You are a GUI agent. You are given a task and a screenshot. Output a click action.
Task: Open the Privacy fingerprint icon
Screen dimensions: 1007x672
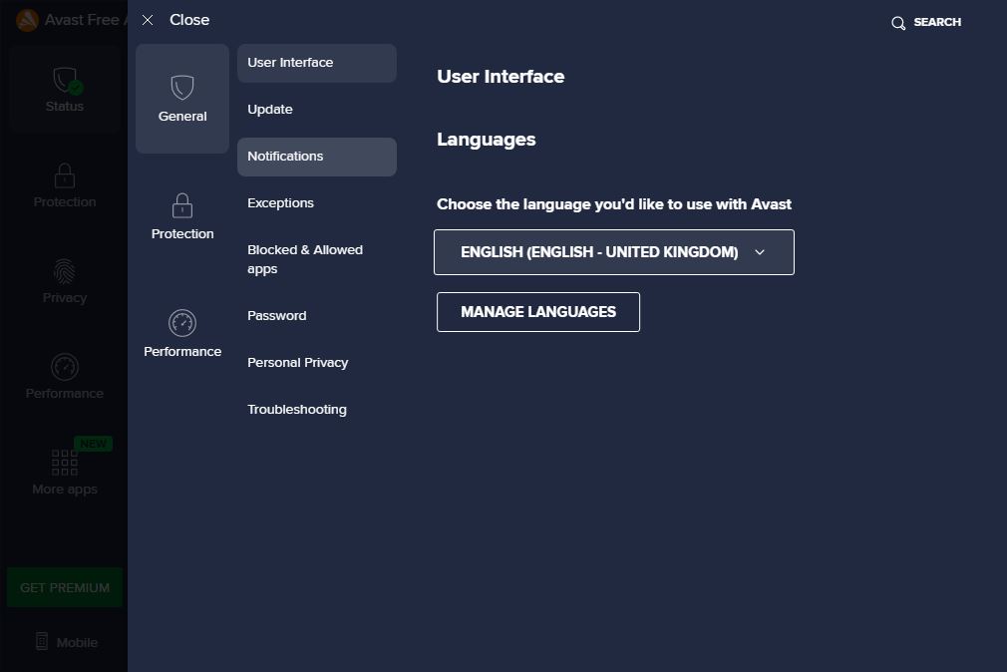coord(64,271)
